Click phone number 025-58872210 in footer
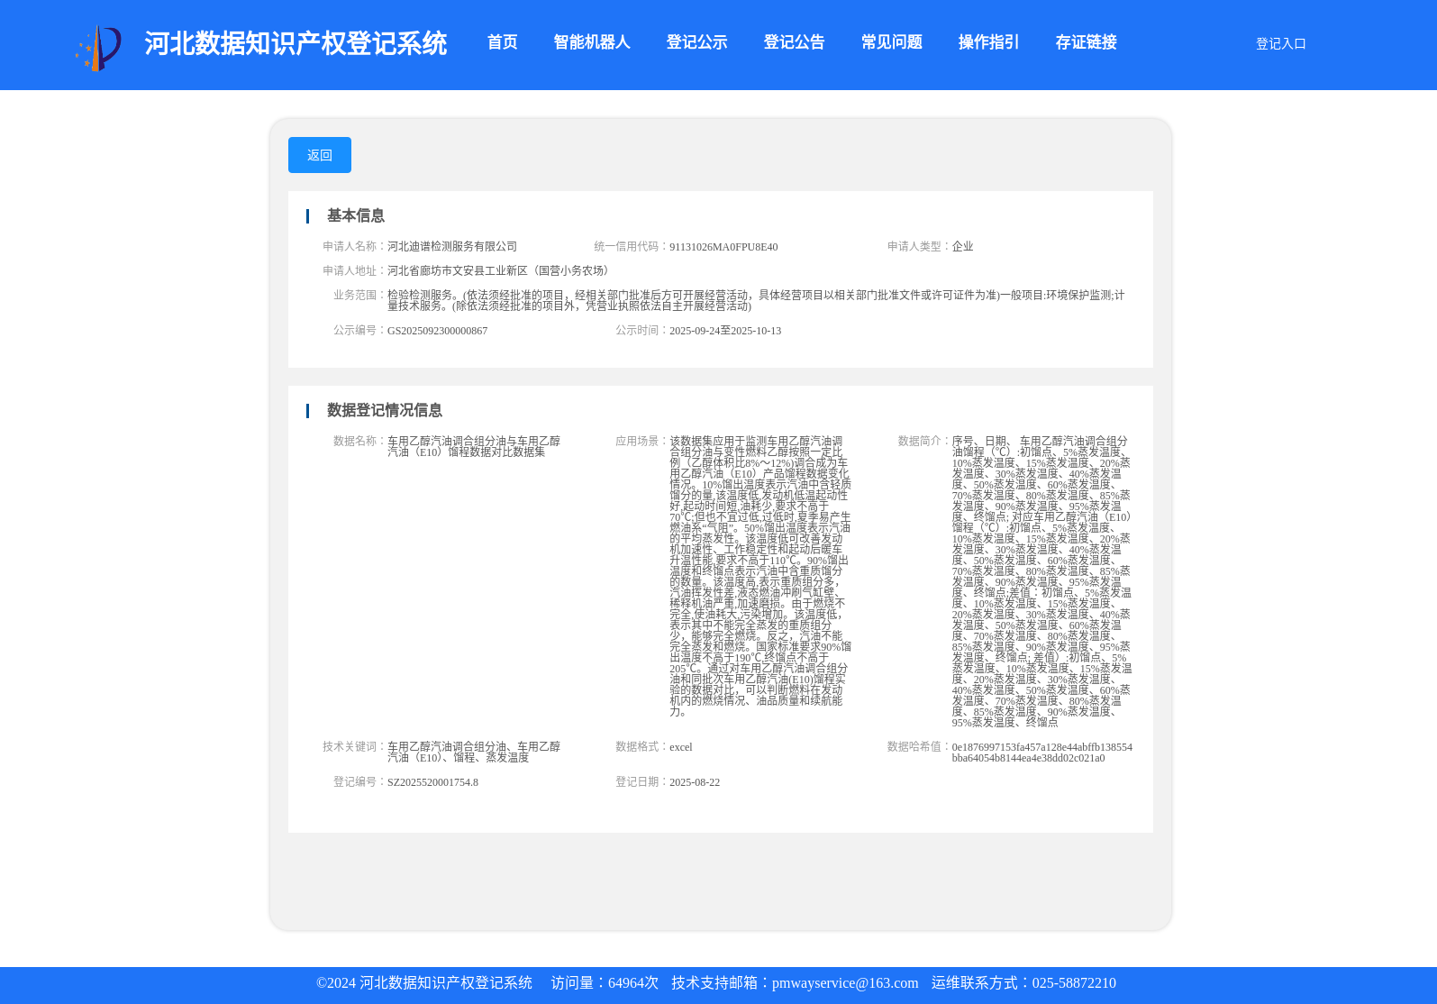This screenshot has width=1437, height=1004. pos(1074,983)
